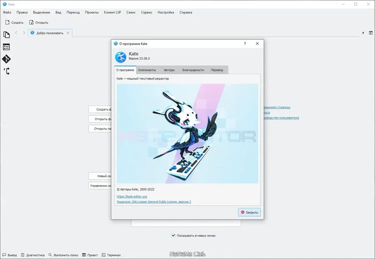Open the руководство пользователя link
Screen dimensions: 375x259
pos(282,117)
